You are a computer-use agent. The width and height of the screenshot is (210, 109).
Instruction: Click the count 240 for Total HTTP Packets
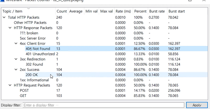[x=59, y=17]
